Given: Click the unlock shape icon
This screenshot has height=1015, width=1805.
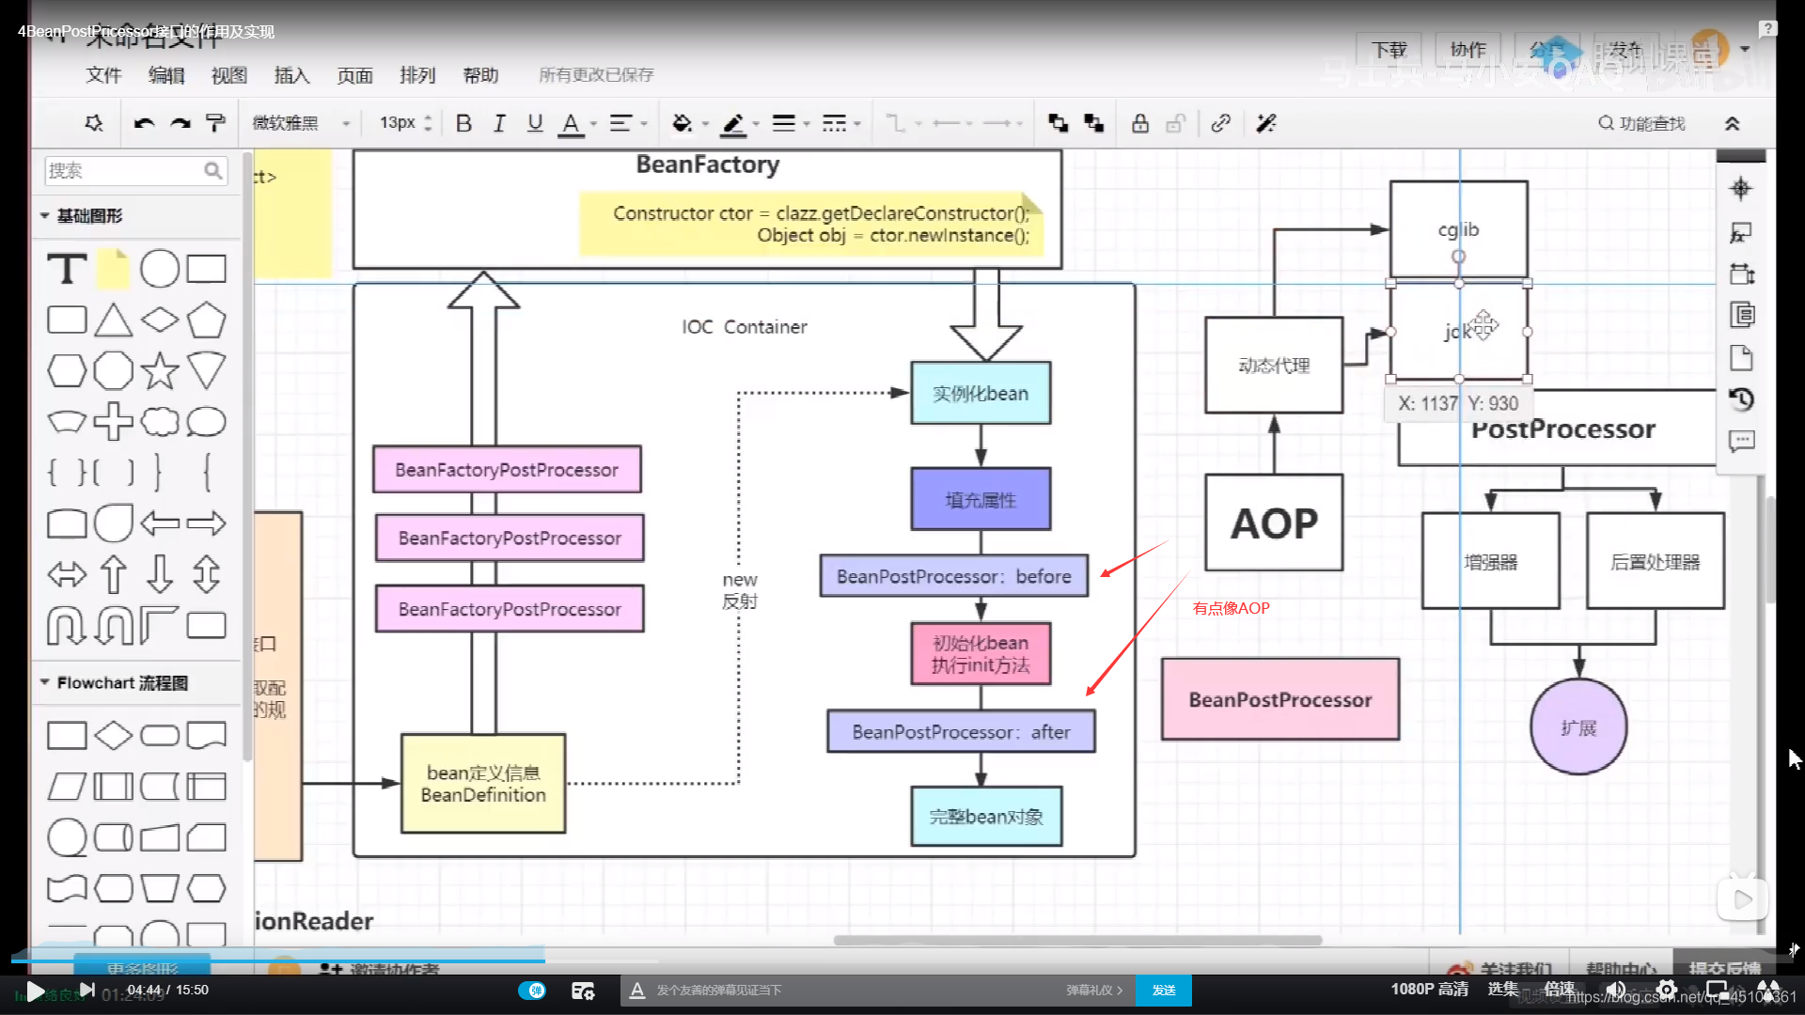Looking at the screenshot, I should 1175,123.
